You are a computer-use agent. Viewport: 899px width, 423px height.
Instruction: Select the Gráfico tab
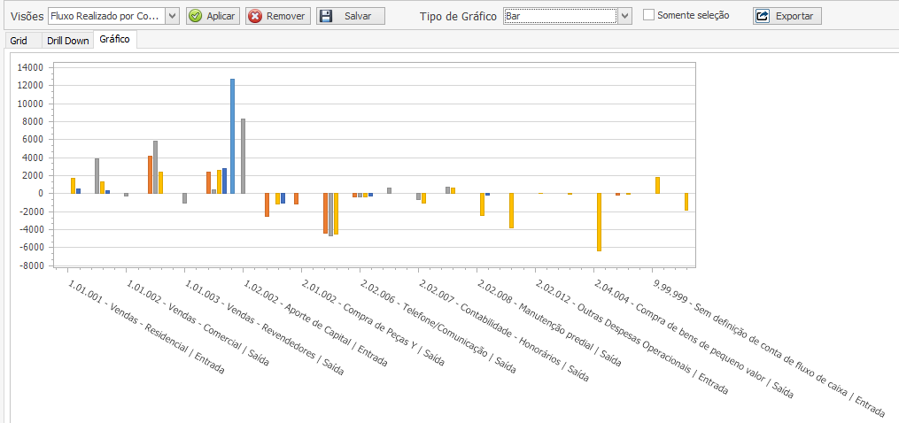116,40
